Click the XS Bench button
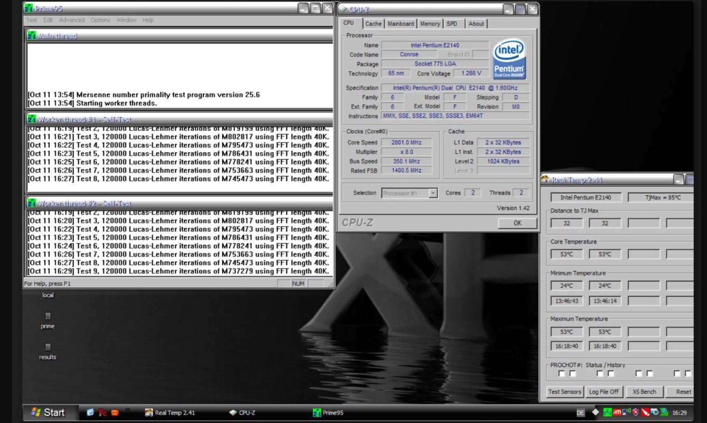 tap(644, 392)
